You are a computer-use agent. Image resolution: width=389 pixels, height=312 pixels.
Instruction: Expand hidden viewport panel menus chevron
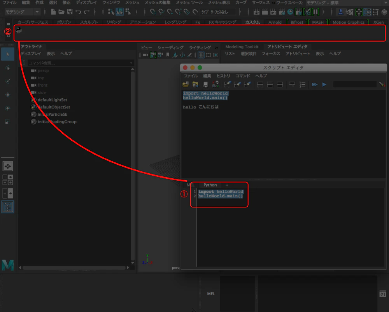(217, 47)
